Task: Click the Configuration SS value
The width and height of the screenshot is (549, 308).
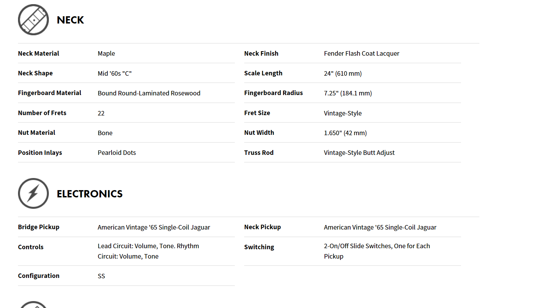Action: click(x=101, y=276)
